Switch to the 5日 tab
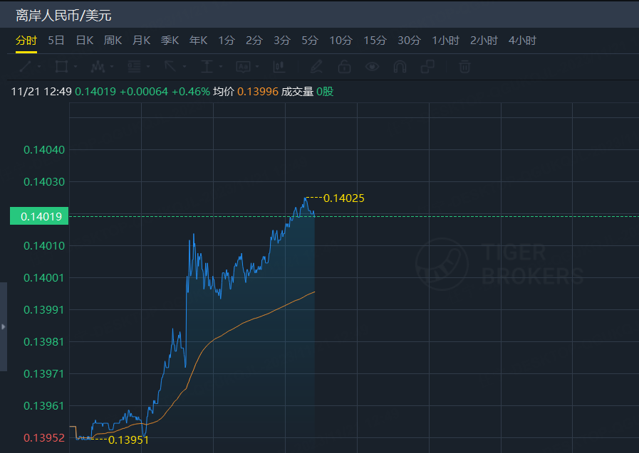This screenshot has height=453, width=639. click(56, 41)
